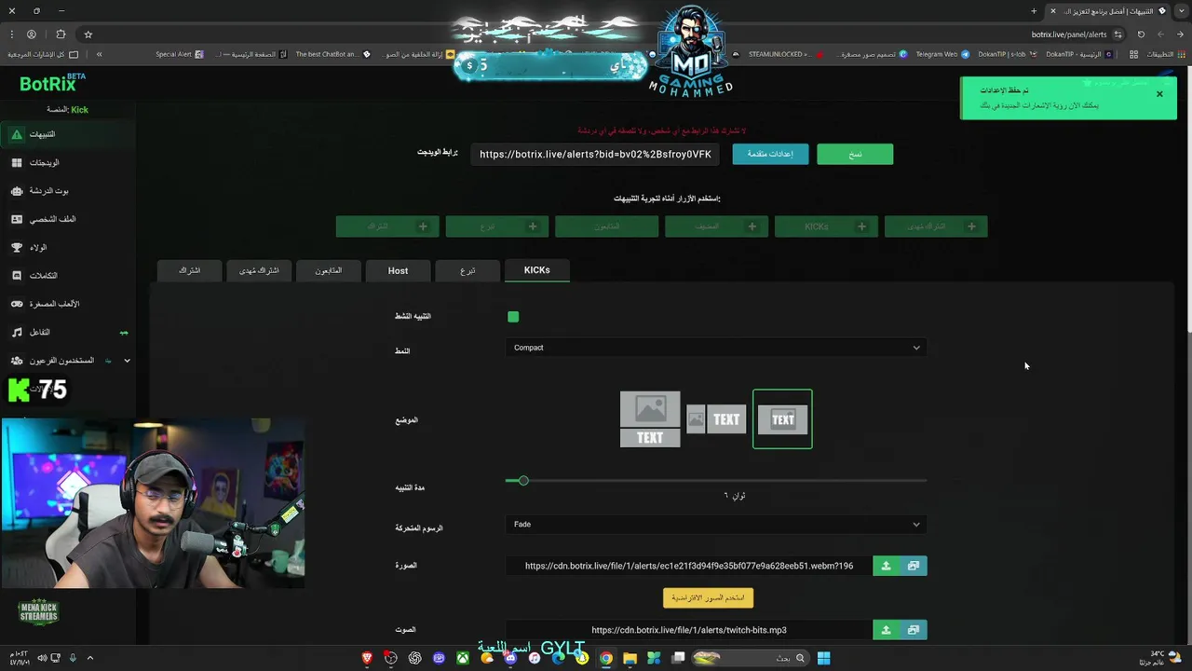Click the upload icon for الصورة field
This screenshot has width=1192, height=671.
[x=886, y=566]
